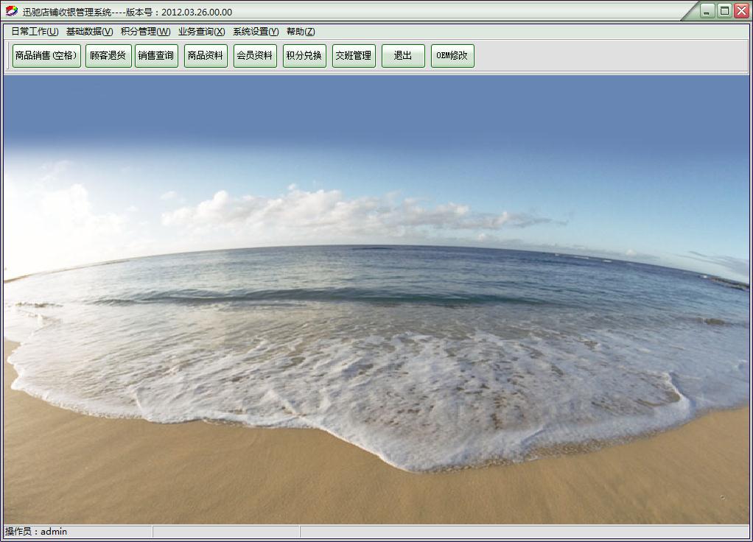Image resolution: width=753 pixels, height=542 pixels.
Task: Minimize the application window
Action: pyautogui.click(x=707, y=11)
